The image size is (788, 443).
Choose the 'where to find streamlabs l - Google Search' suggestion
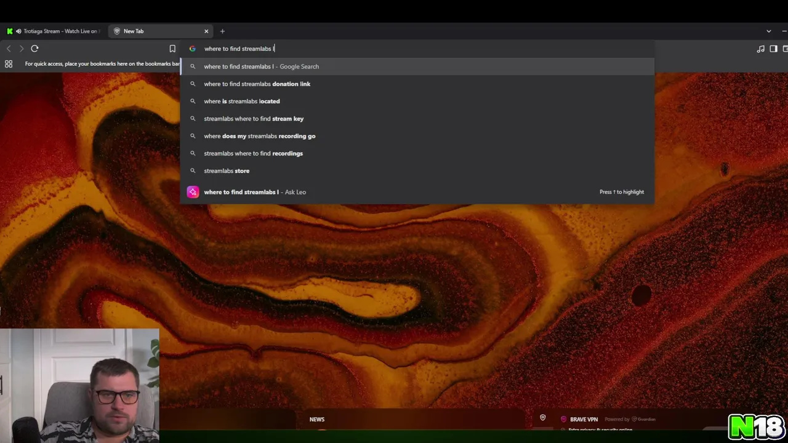(417, 66)
